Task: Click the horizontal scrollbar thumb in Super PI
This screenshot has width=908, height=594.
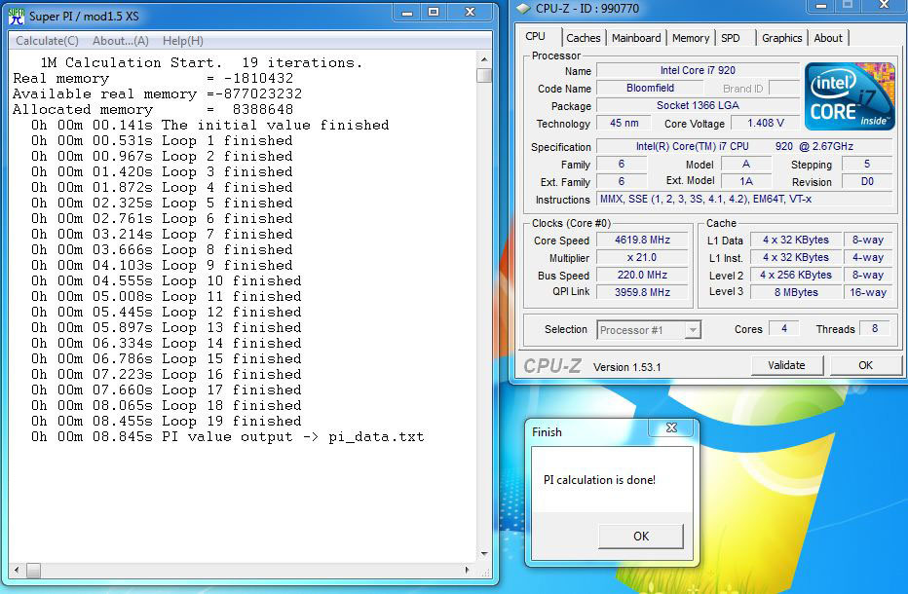Action: pyautogui.click(x=33, y=571)
